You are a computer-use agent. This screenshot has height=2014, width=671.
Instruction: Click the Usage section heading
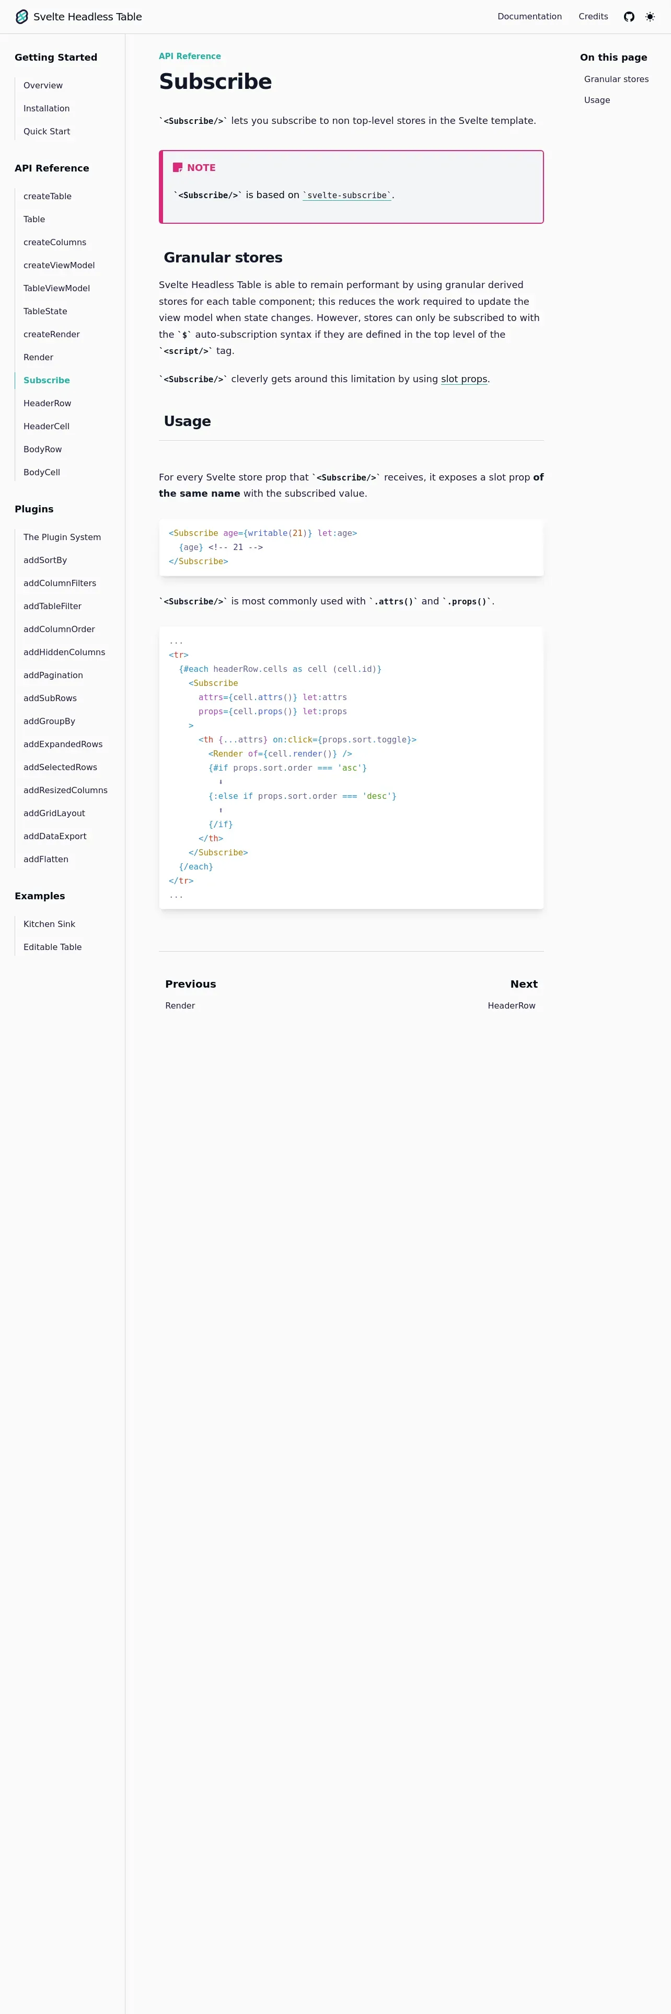[188, 420]
